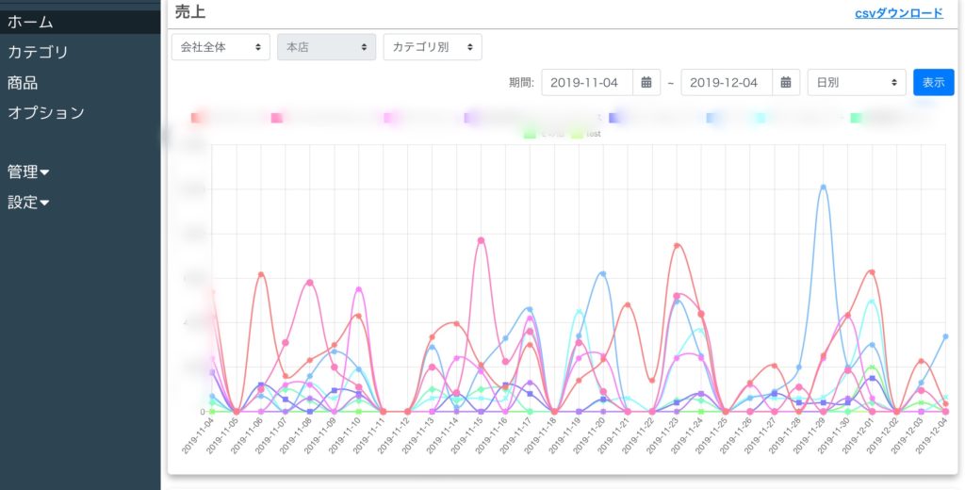Open the calendar picker for end date
This screenshot has height=490, width=965.
point(786,83)
